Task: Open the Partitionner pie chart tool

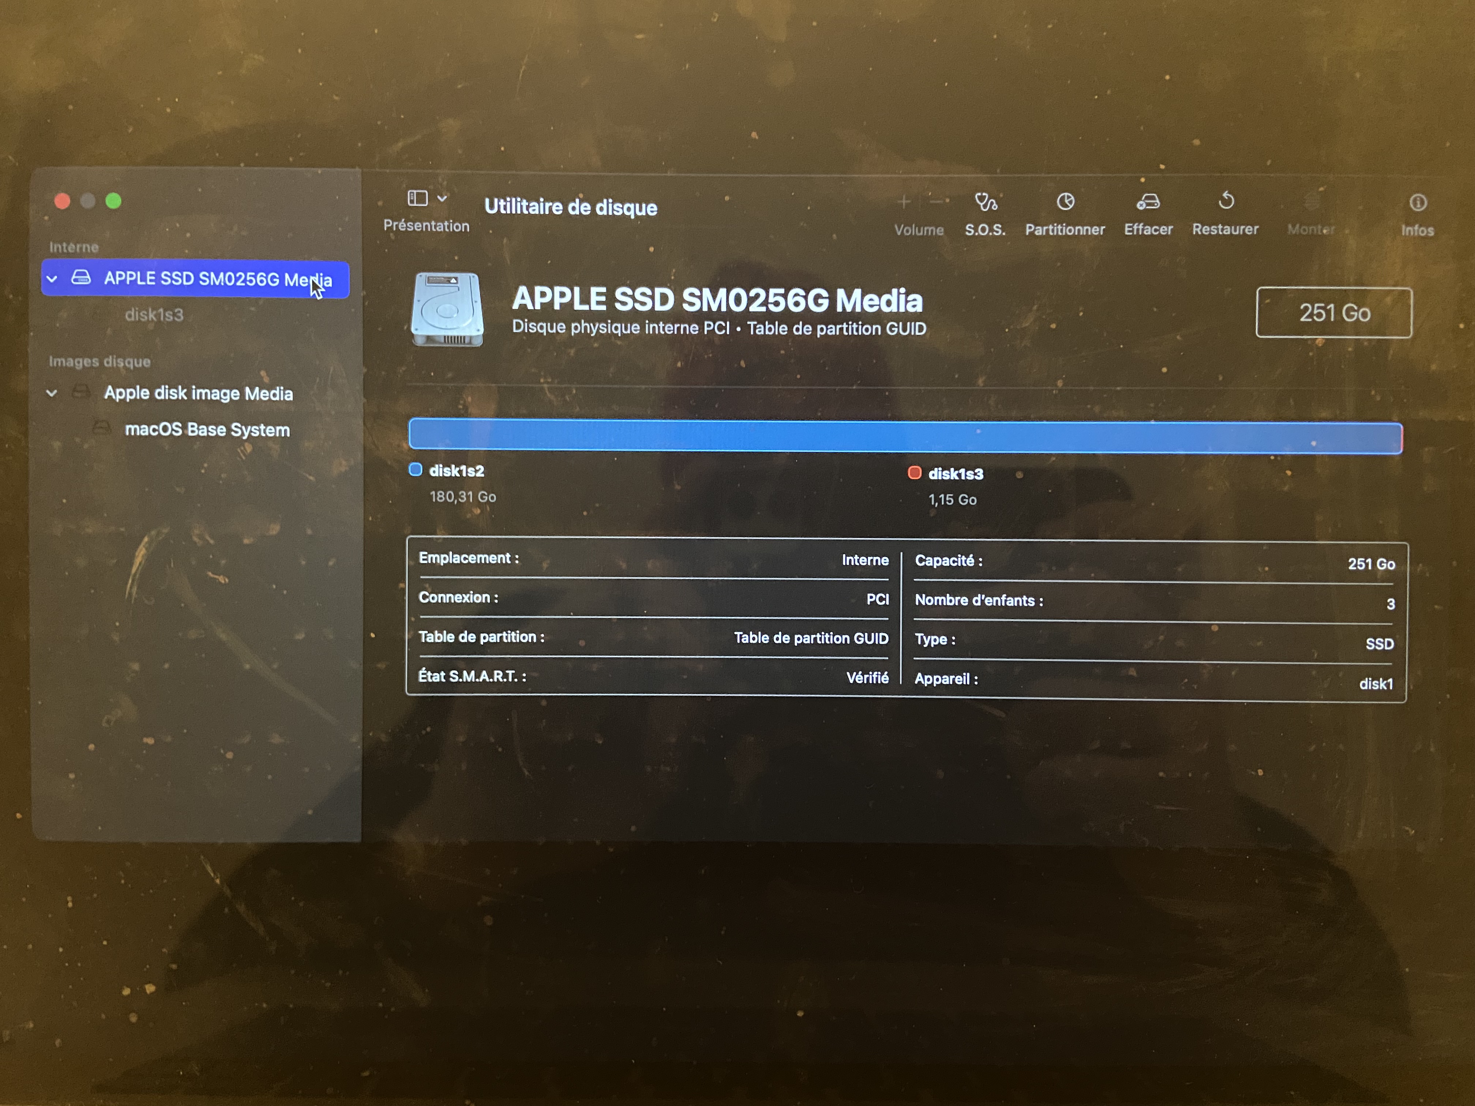Action: tap(1066, 201)
